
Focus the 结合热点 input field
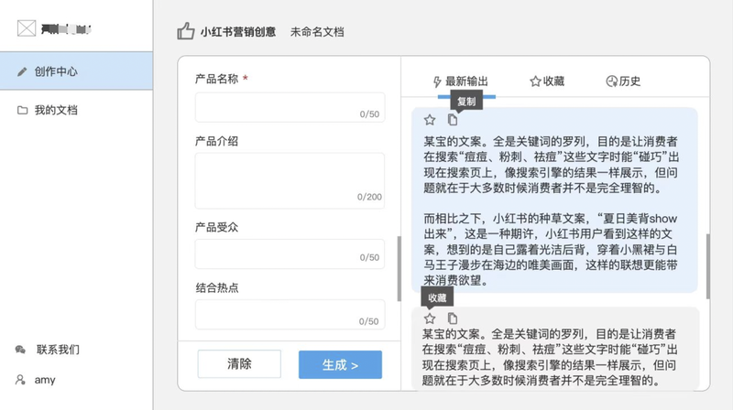pyautogui.click(x=290, y=314)
